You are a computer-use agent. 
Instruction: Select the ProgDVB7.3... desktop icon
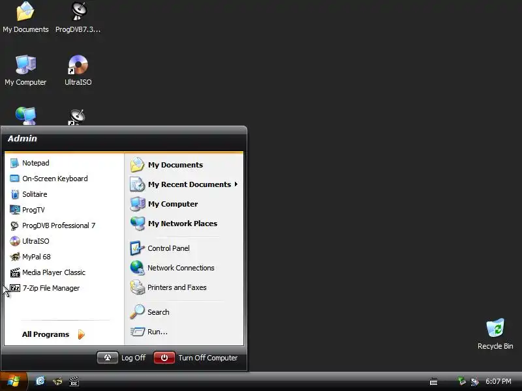pos(78,18)
